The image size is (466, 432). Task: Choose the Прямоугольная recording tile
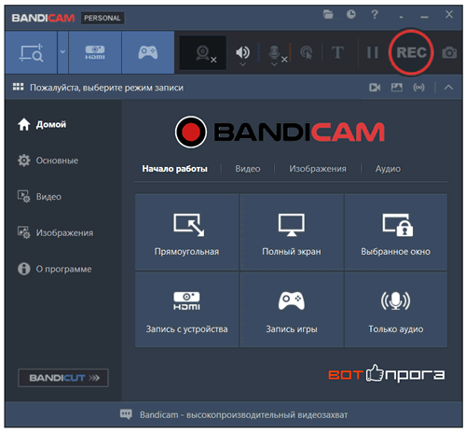coord(186,232)
